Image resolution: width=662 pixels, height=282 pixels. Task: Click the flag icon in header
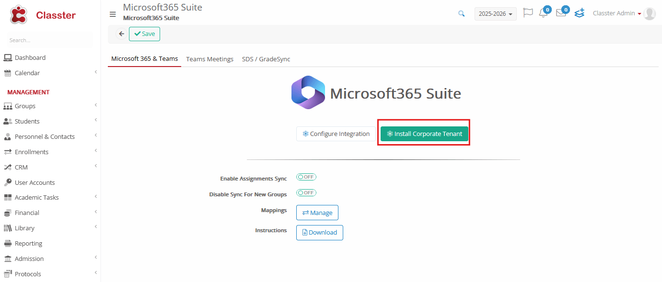pos(528,13)
